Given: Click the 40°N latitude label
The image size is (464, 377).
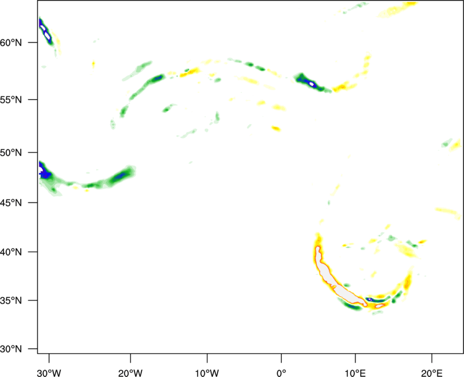Looking at the screenshot, I should pos(11,252).
